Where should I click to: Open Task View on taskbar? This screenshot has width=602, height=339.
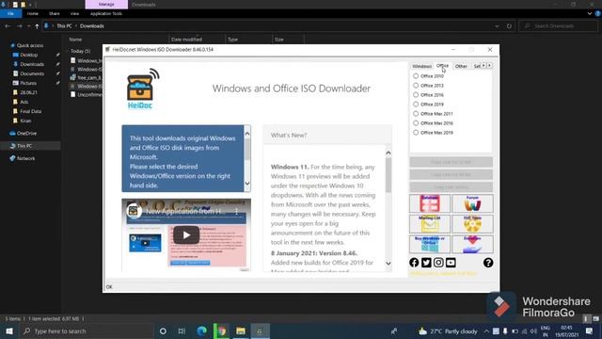pos(182,331)
